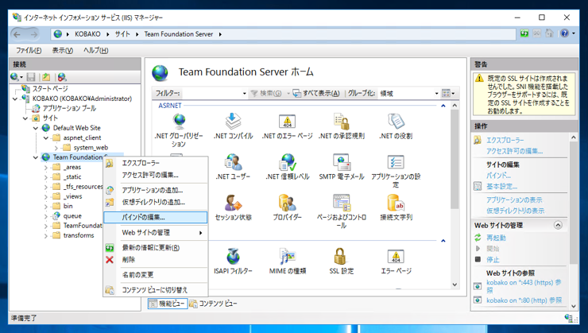Open the SSL 設定 icon
Screen dimensions: 588x333
(342, 261)
